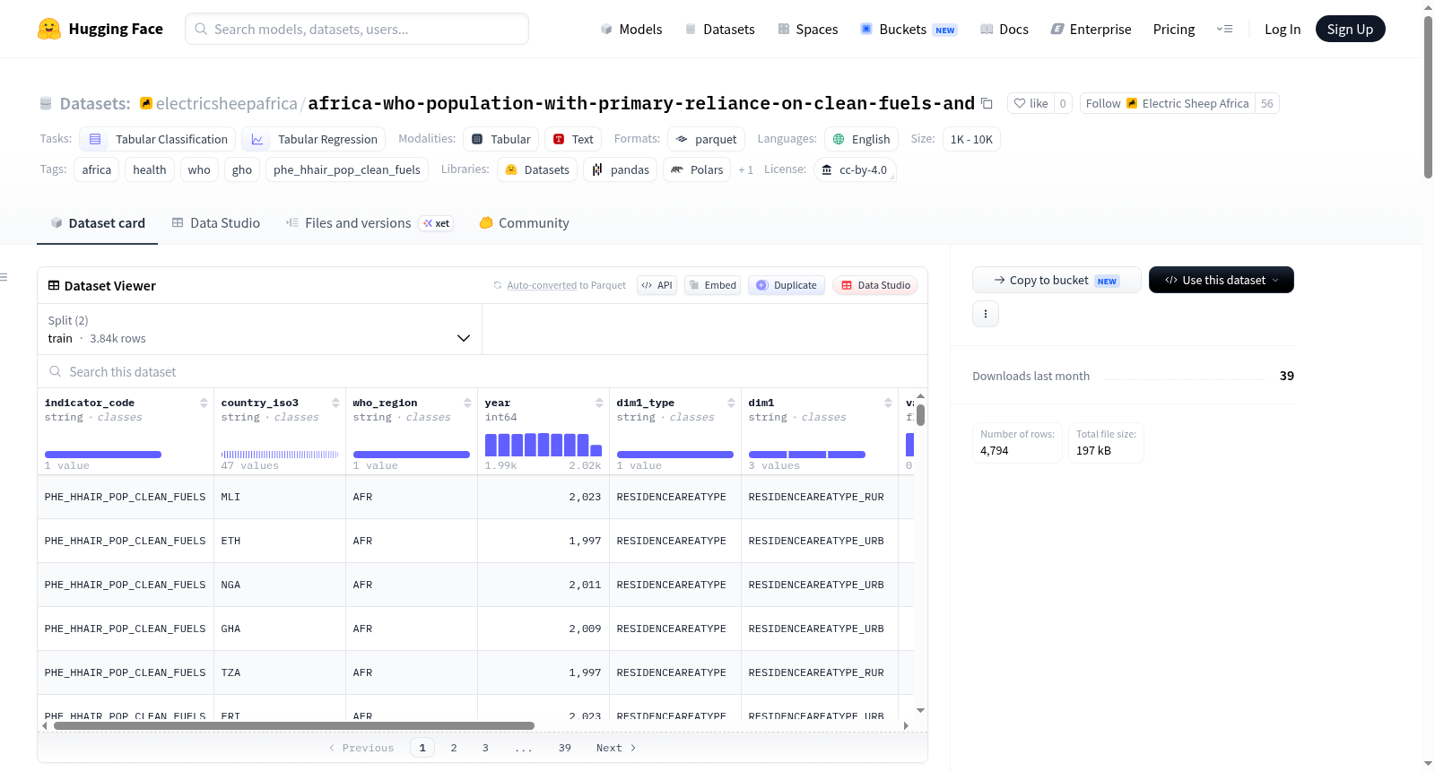Open the navigation overflow menu icon
1435x772 pixels.
[1224, 29]
